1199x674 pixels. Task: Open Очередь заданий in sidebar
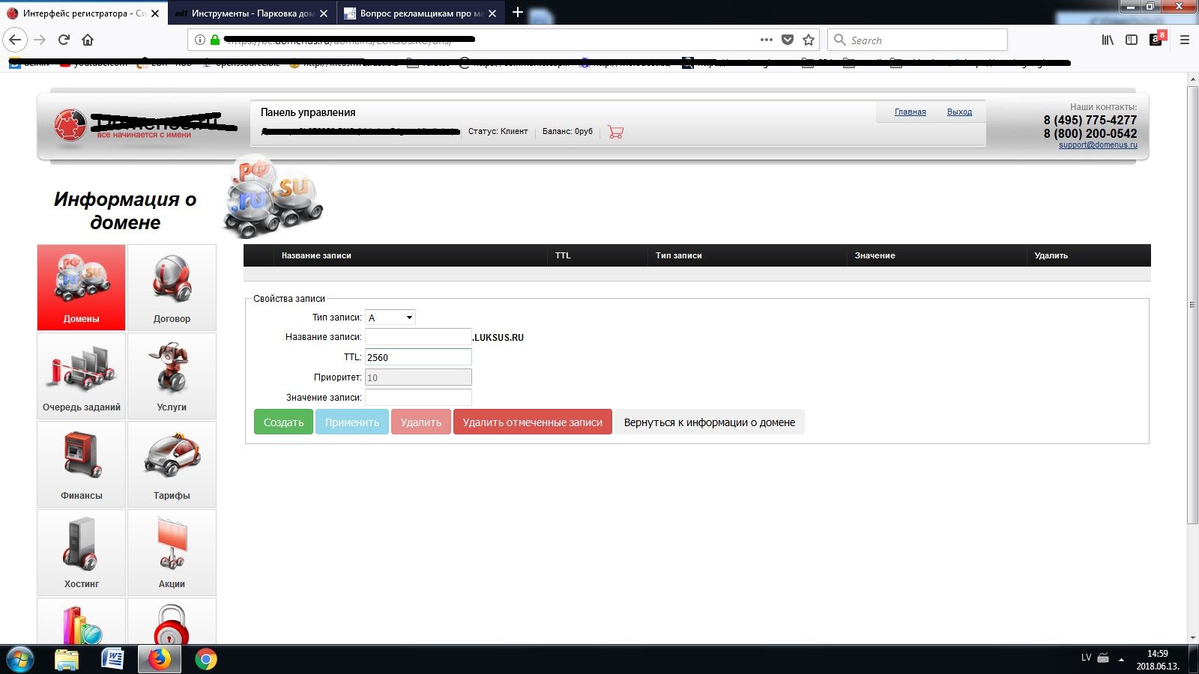point(81,376)
